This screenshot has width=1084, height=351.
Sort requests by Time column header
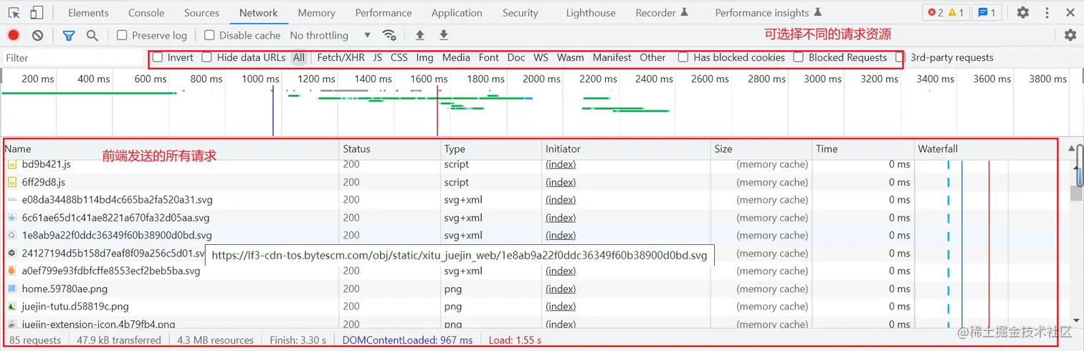[863, 149]
